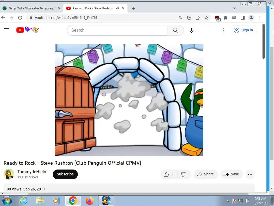Click the Sign in button
Screen dimensions: 274x206
pyautogui.click(x=243, y=30)
